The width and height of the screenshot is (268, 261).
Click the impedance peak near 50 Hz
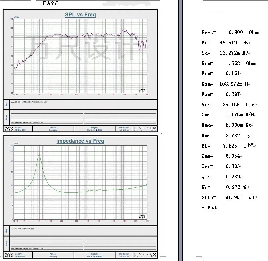39,155
